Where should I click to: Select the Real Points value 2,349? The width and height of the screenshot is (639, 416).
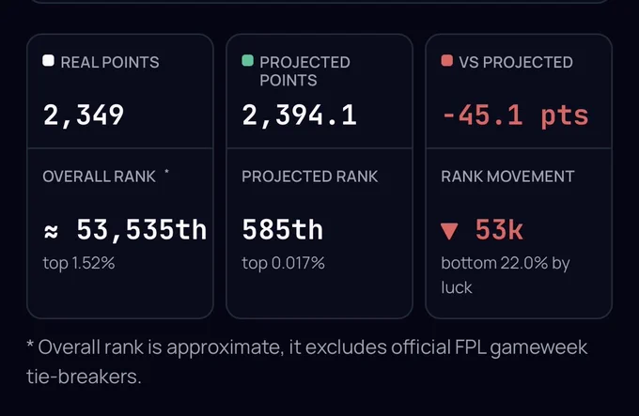click(84, 116)
